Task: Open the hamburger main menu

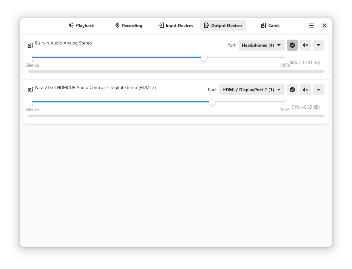Action: pyautogui.click(x=311, y=26)
